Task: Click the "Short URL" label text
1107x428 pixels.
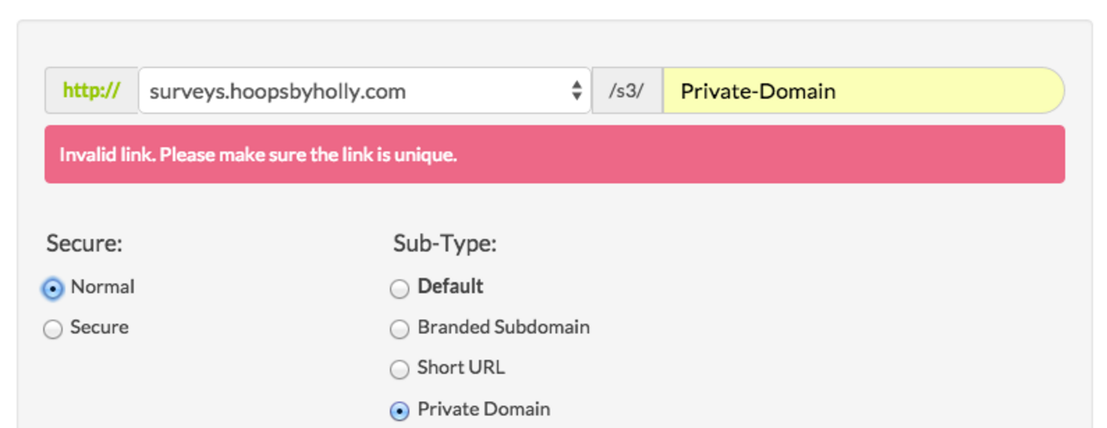Action: (461, 368)
